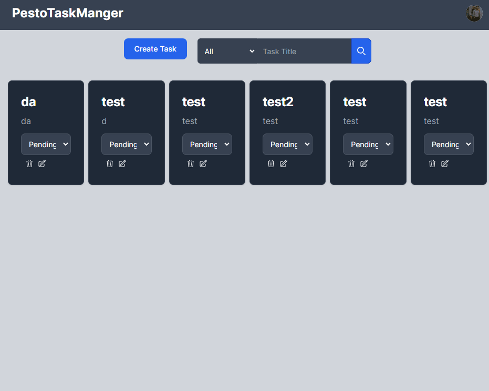Image resolution: width=489 pixels, height=391 pixels.
Task: Open the editor for the "test2" task
Action: [284, 163]
